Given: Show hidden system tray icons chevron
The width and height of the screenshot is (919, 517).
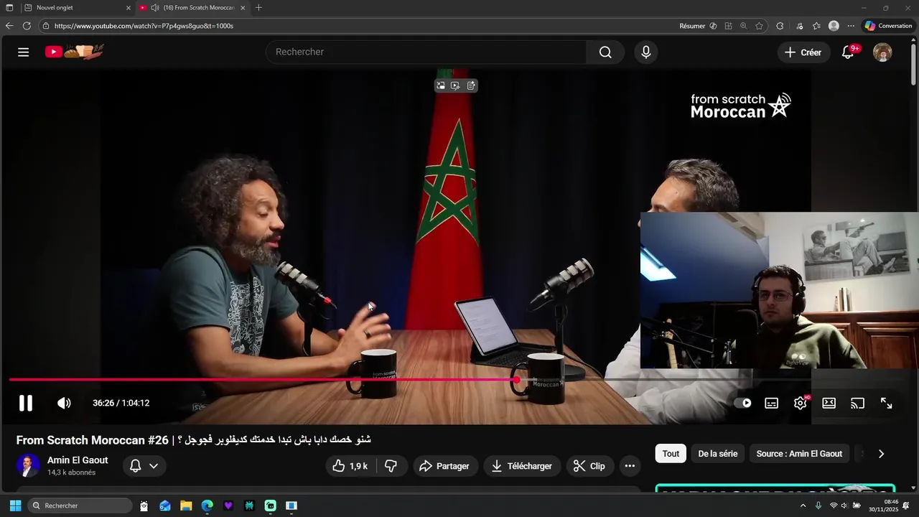Looking at the screenshot, I should pyautogui.click(x=803, y=506).
